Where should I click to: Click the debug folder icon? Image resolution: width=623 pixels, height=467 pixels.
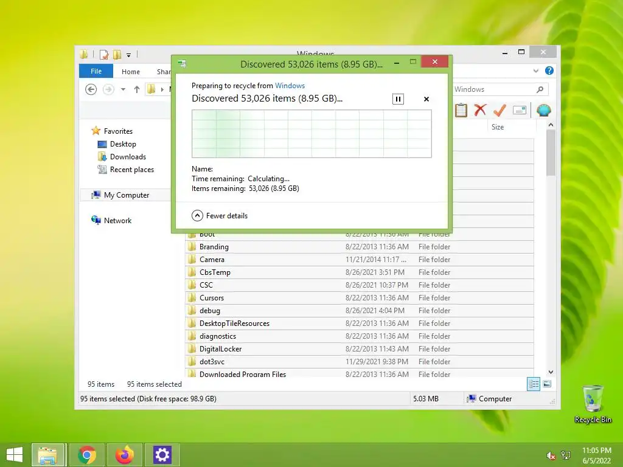tap(192, 311)
